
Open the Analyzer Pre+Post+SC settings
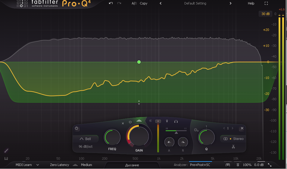(200, 165)
